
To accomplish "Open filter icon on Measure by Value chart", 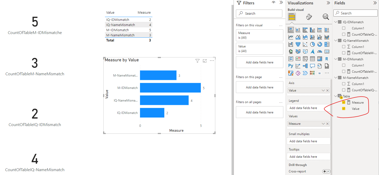I will pos(197,61).
